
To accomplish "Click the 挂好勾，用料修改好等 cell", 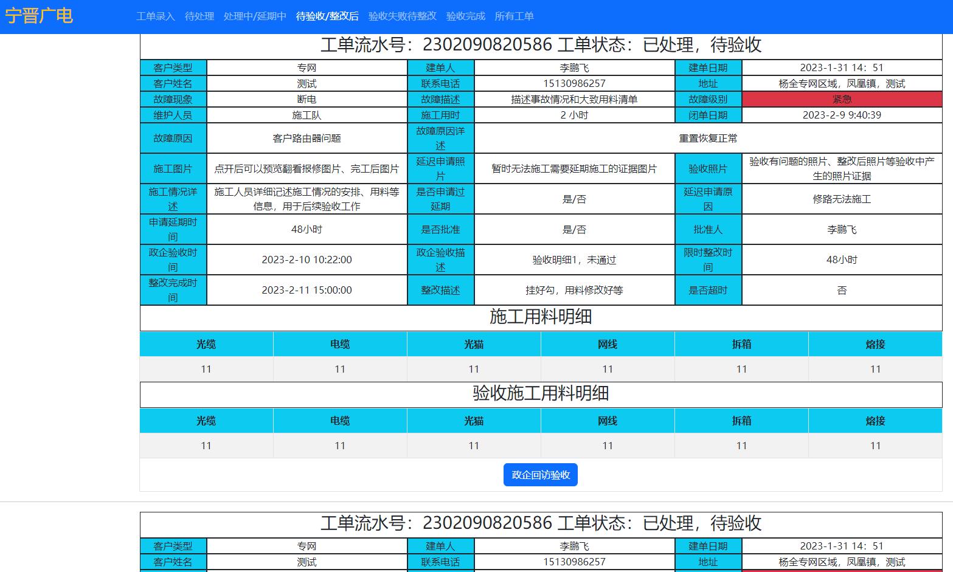I will pos(575,290).
